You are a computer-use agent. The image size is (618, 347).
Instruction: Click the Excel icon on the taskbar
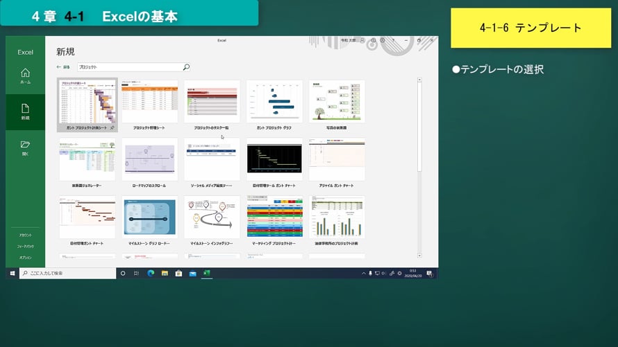[206, 273]
